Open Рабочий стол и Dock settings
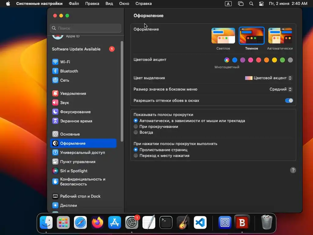This screenshot has height=235, width=313. click(83, 196)
